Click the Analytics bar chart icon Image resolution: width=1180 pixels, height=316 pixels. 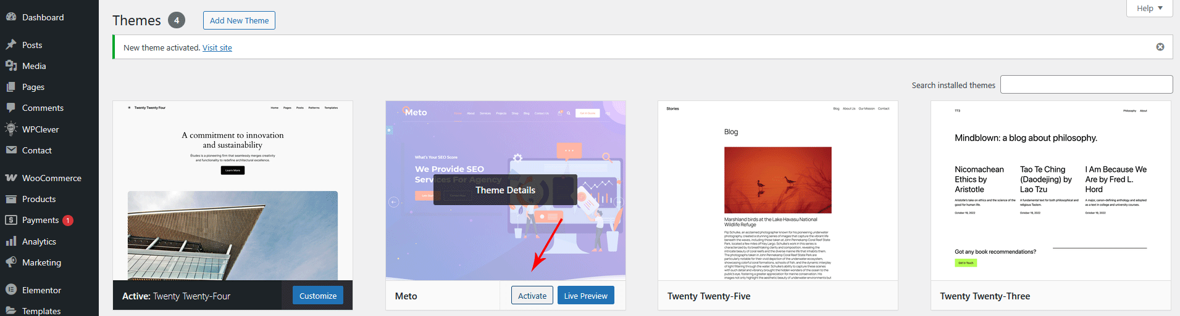[x=11, y=241]
